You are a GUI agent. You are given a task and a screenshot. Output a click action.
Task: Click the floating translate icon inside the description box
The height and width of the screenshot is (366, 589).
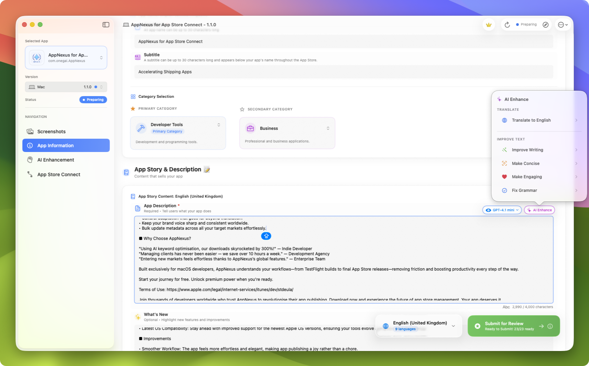[x=266, y=236]
